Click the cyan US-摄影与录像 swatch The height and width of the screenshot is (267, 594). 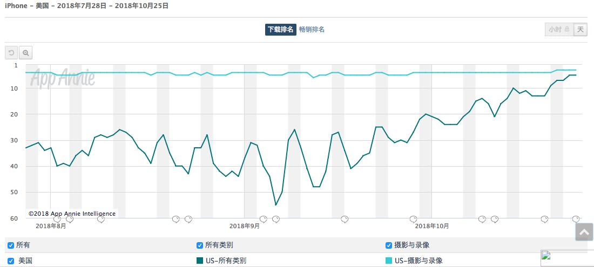[389, 261]
